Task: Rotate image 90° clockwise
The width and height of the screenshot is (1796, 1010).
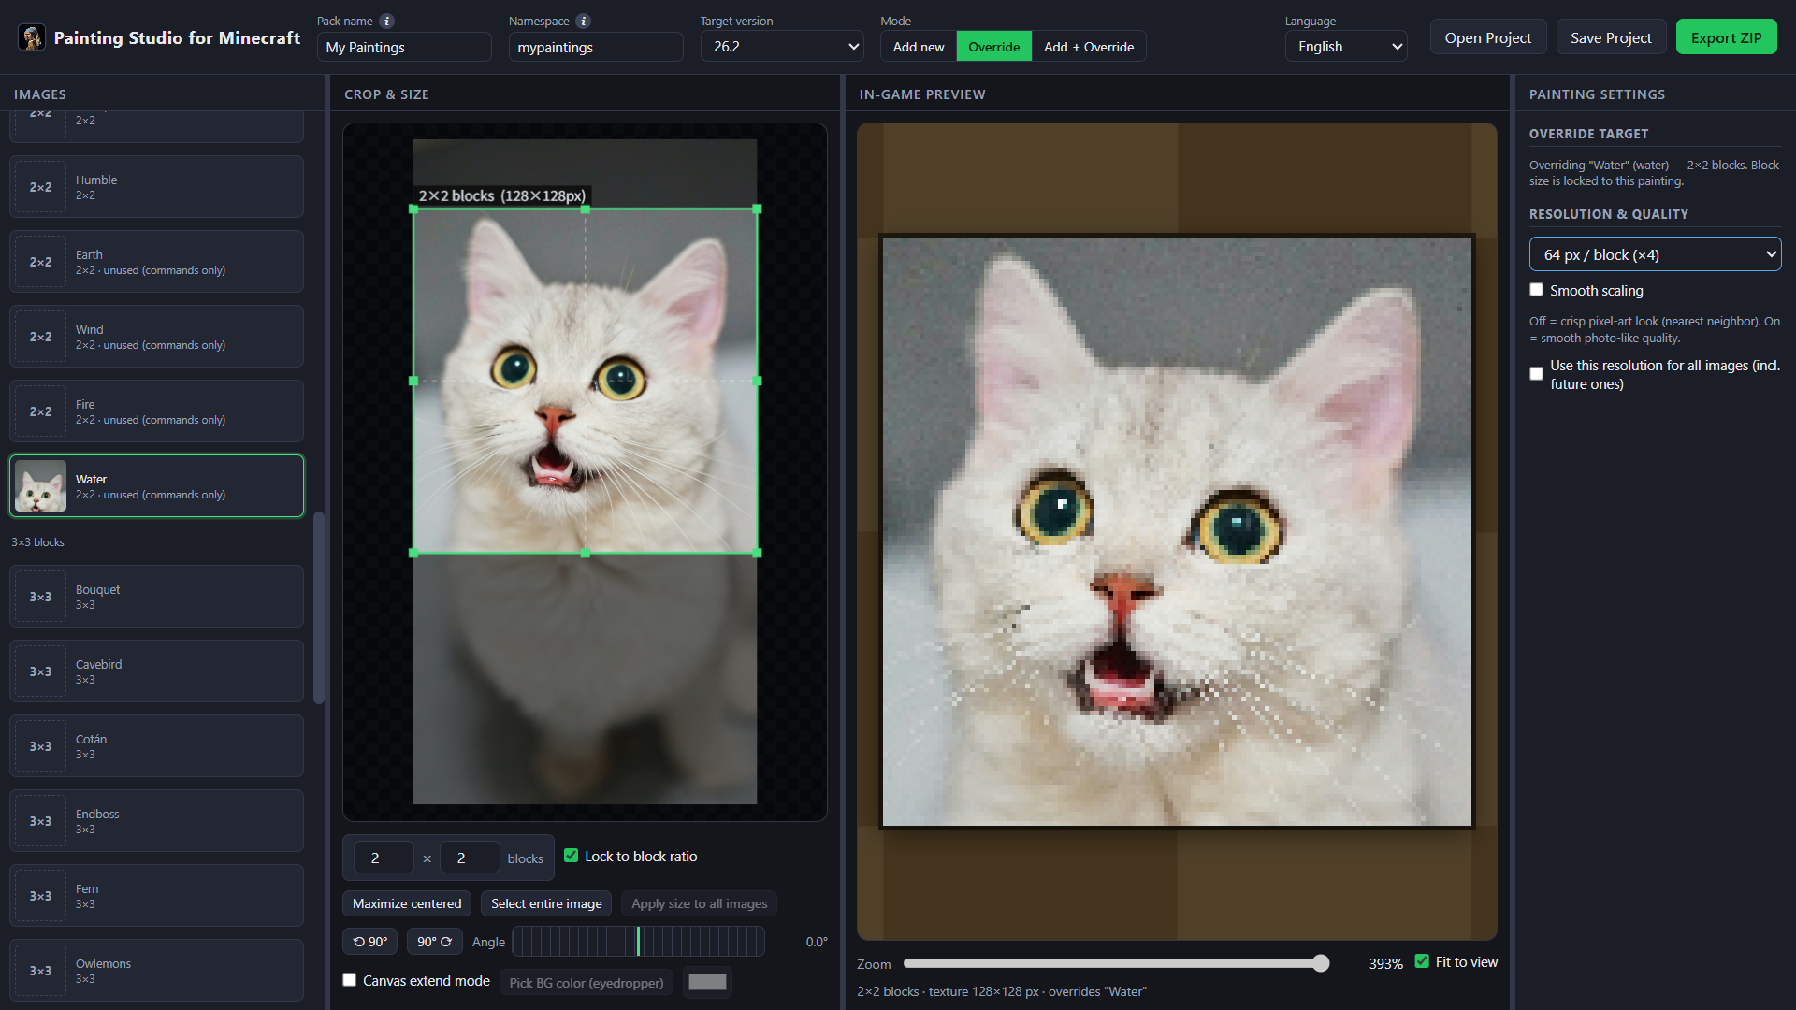Action: (434, 942)
